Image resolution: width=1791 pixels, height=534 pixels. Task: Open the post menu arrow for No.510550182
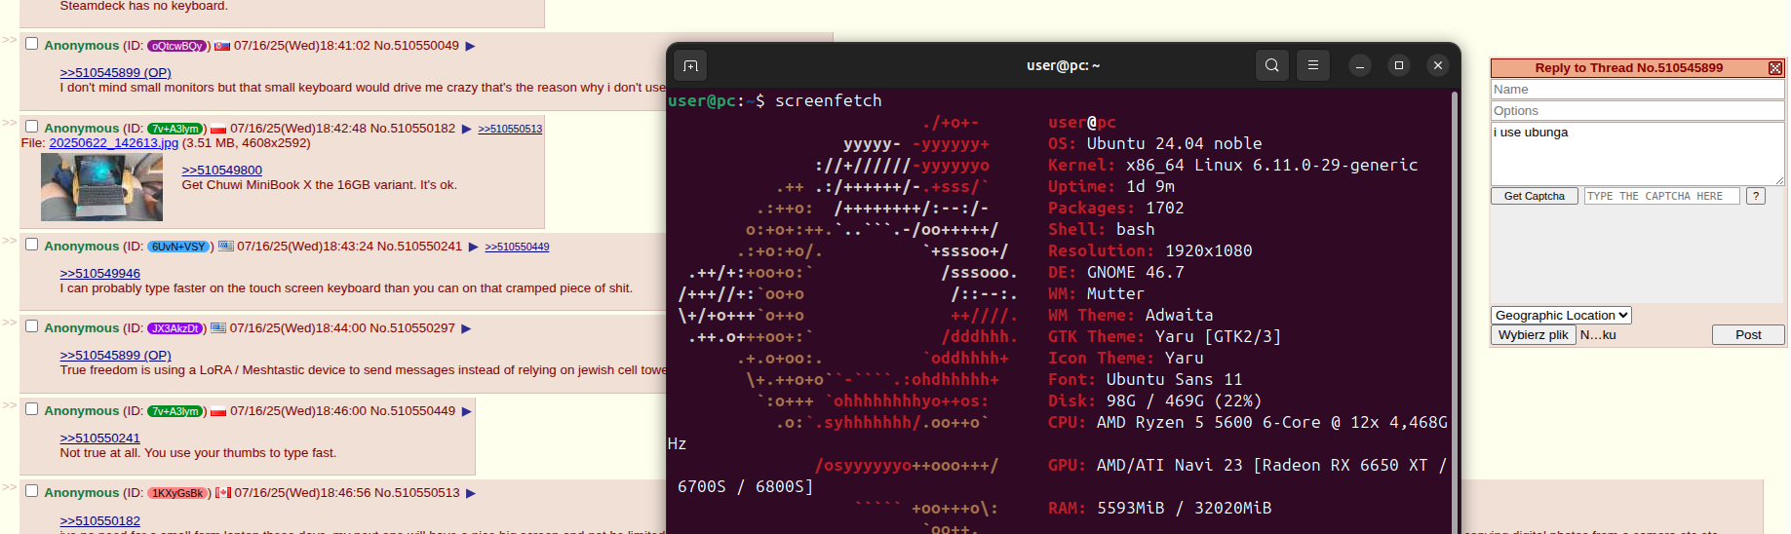[x=466, y=129]
